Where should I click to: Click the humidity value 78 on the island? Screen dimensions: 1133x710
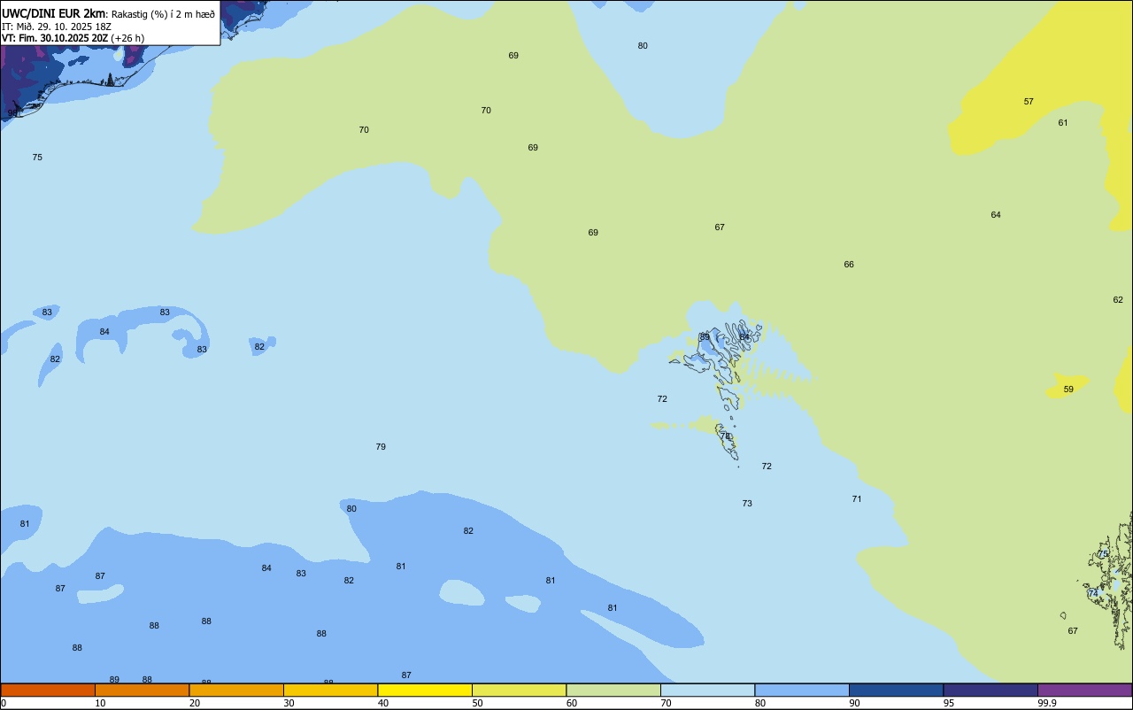point(725,436)
